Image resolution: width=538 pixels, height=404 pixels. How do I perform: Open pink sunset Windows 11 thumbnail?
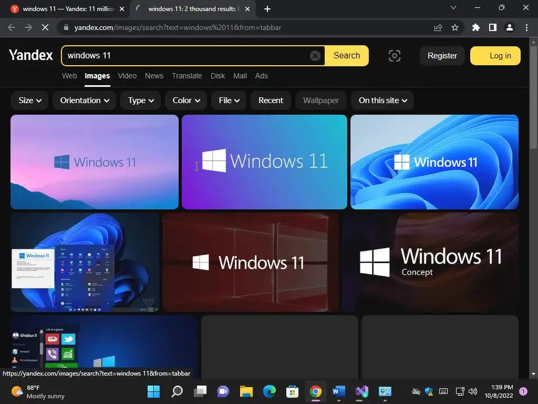click(x=95, y=162)
